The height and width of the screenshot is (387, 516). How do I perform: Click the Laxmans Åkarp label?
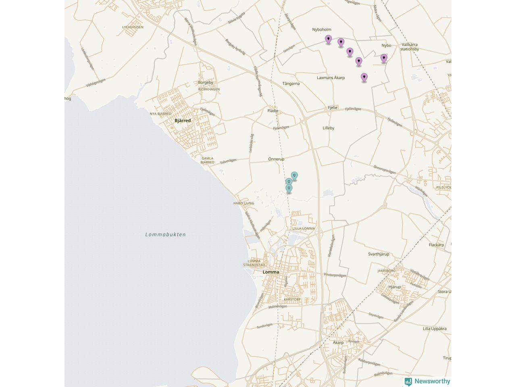331,78
